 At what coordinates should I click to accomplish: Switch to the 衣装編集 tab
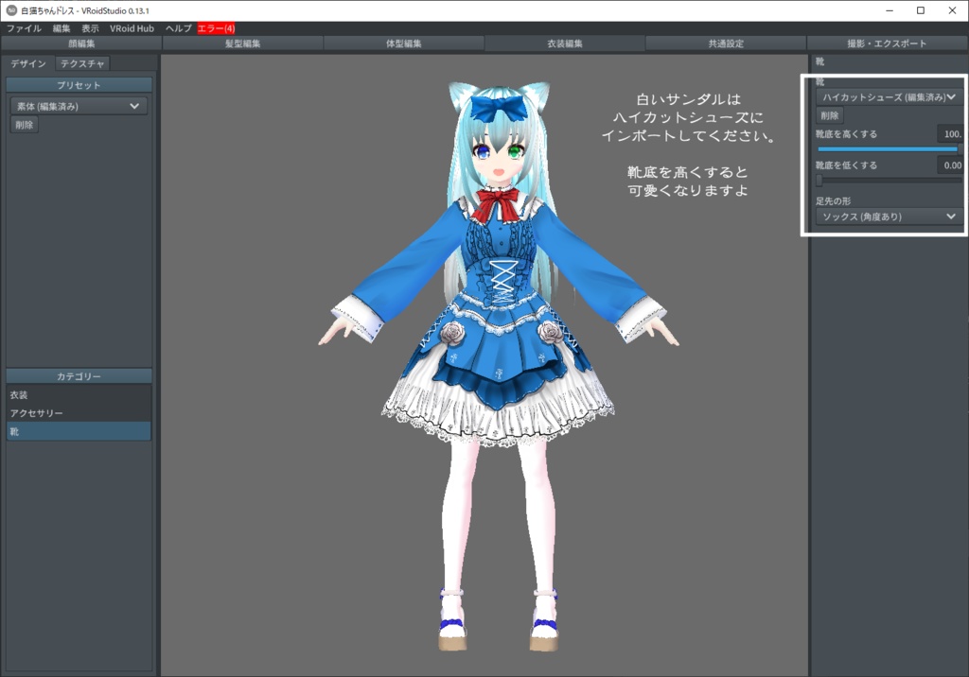pos(564,43)
